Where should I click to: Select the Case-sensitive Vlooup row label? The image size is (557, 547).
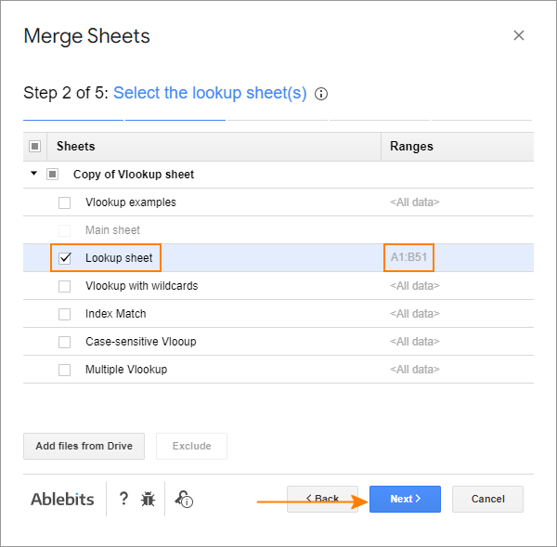click(x=141, y=342)
